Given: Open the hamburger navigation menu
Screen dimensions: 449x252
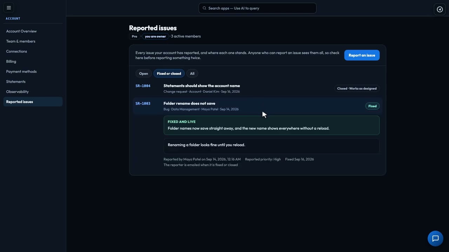Looking at the screenshot, I should 9,8.
